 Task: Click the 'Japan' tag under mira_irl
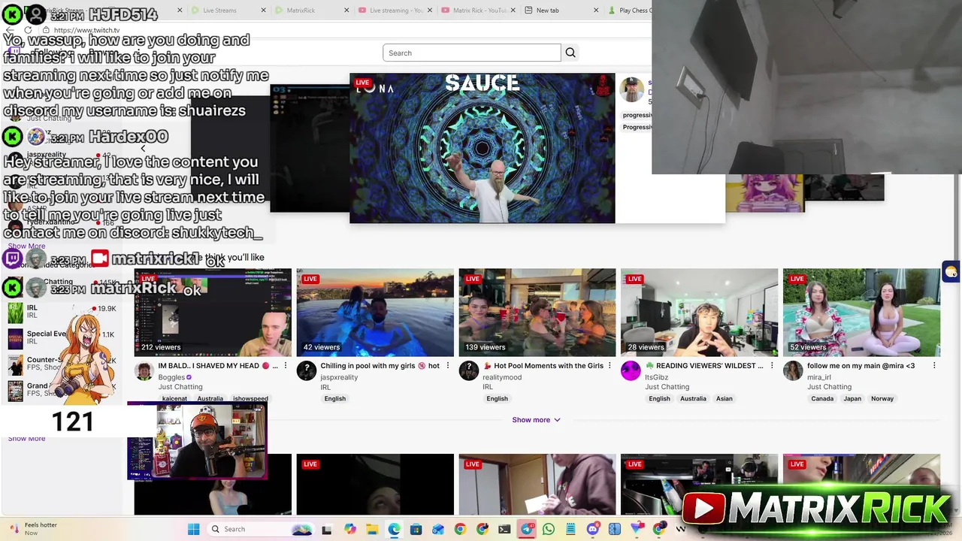pyautogui.click(x=852, y=399)
